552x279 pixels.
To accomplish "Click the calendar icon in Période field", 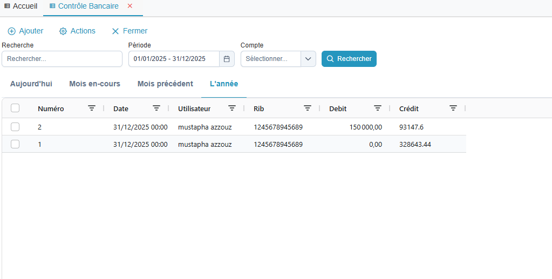I will pyautogui.click(x=227, y=59).
